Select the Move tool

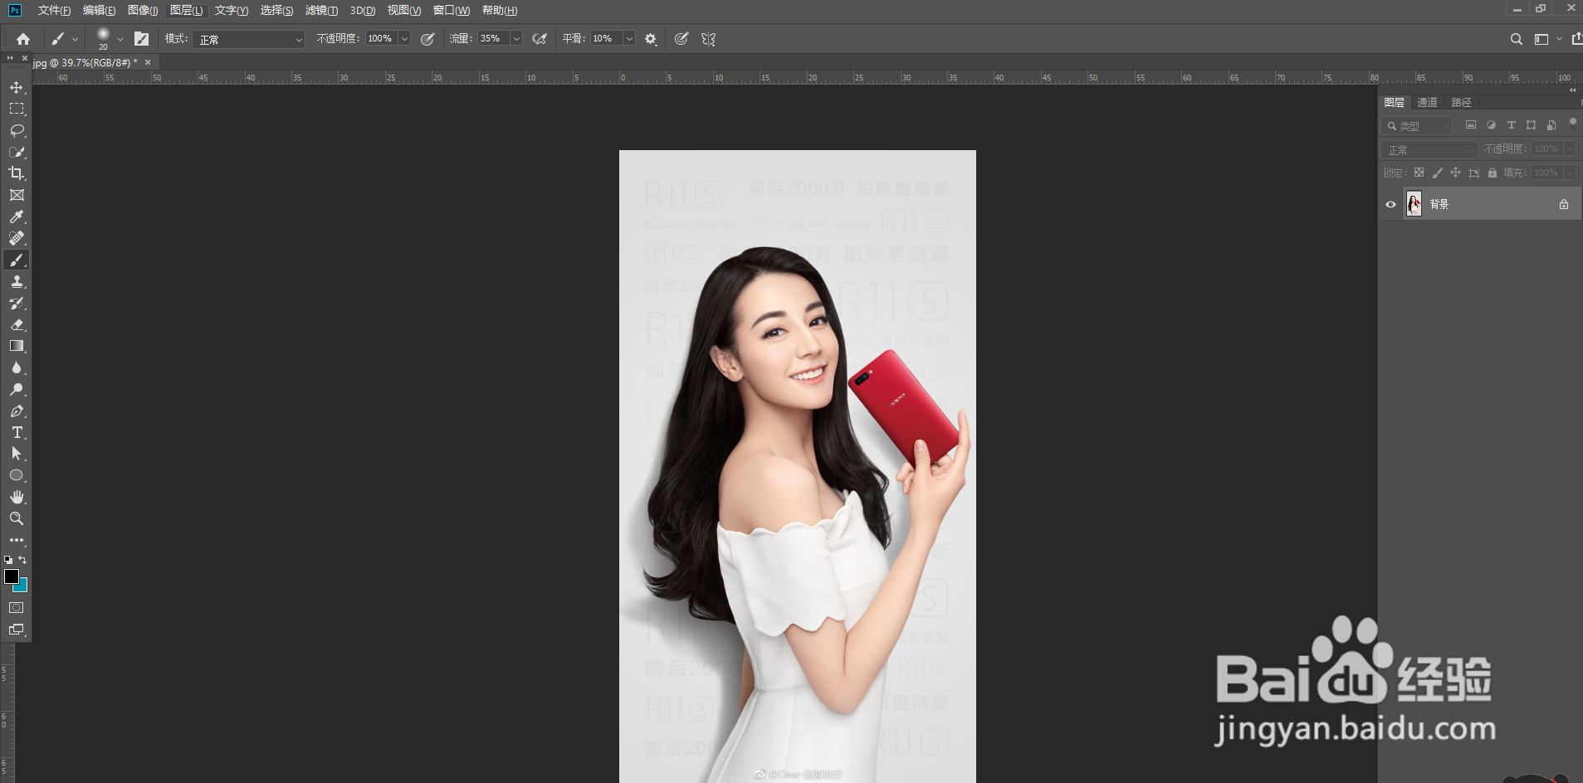coord(17,88)
